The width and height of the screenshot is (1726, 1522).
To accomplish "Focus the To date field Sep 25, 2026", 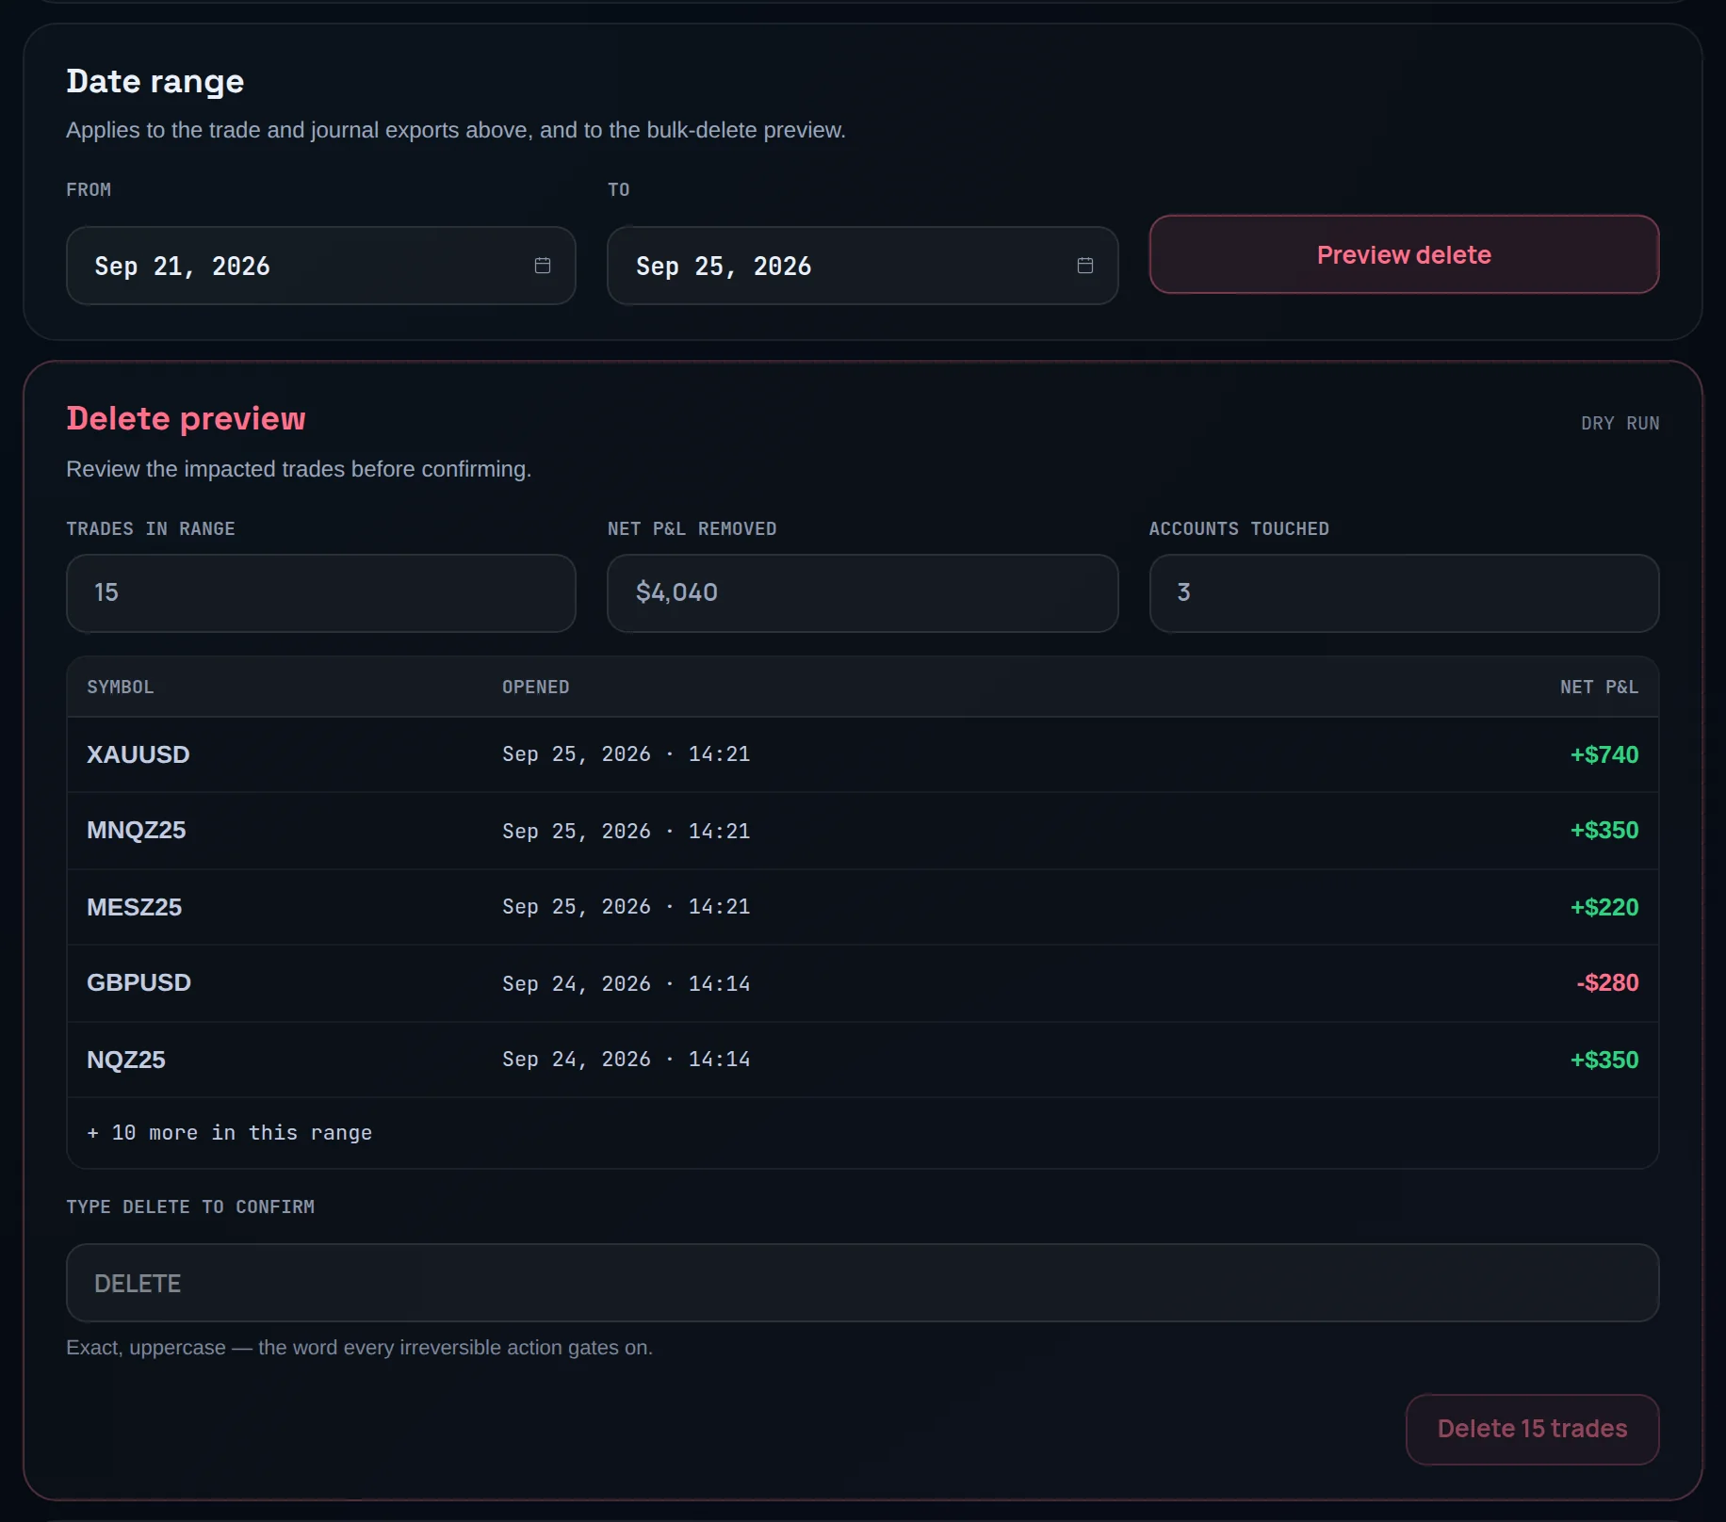I will pos(862,266).
